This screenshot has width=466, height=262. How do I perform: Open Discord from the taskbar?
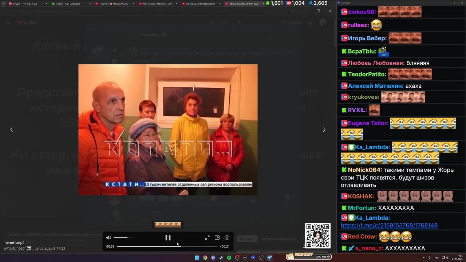[213, 258]
